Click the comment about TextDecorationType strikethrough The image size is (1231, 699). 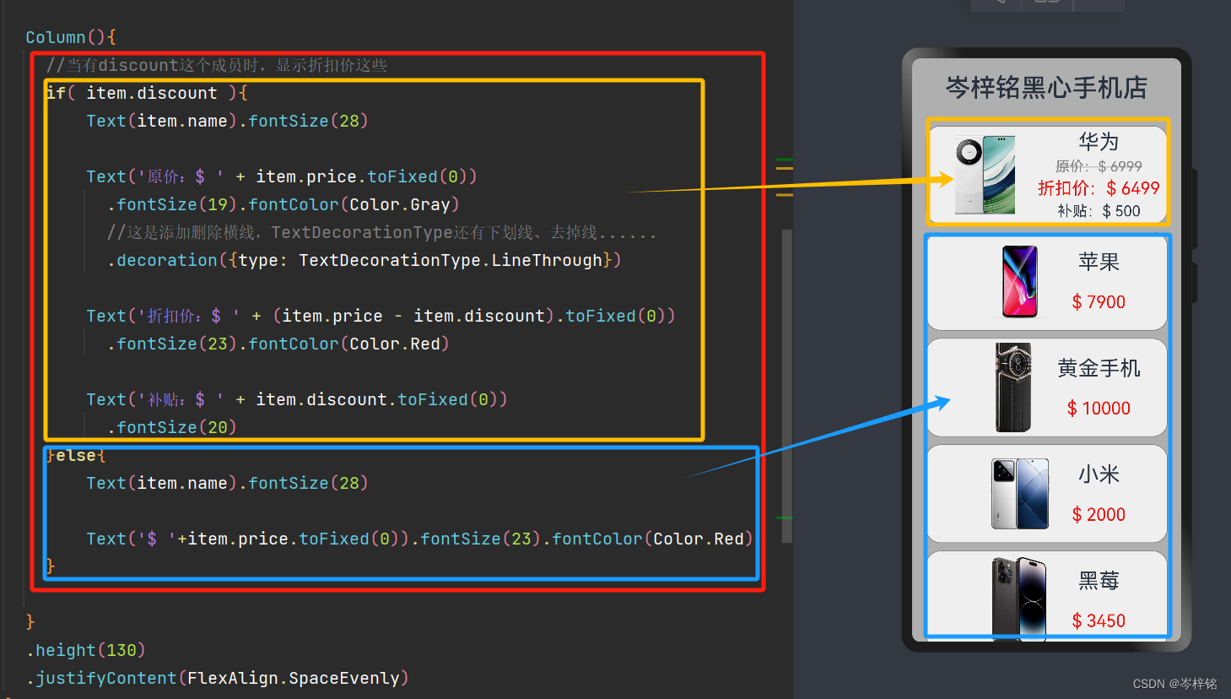pos(381,232)
